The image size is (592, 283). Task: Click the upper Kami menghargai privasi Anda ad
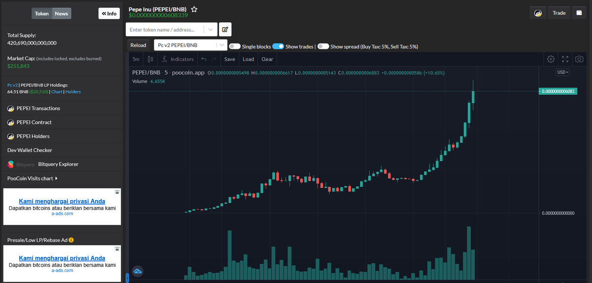[x=62, y=207]
